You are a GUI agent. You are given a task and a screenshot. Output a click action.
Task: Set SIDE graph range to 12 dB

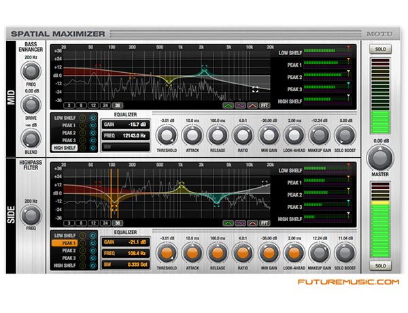coord(93,223)
